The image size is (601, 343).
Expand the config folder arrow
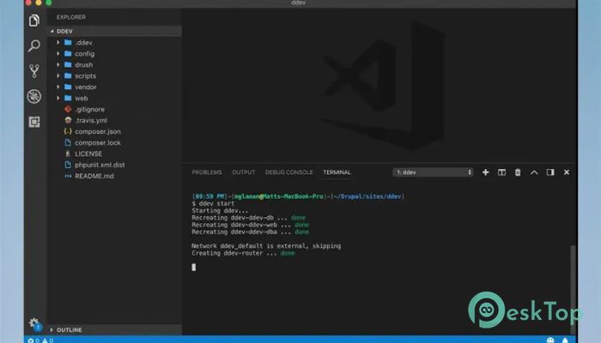pyautogui.click(x=58, y=53)
